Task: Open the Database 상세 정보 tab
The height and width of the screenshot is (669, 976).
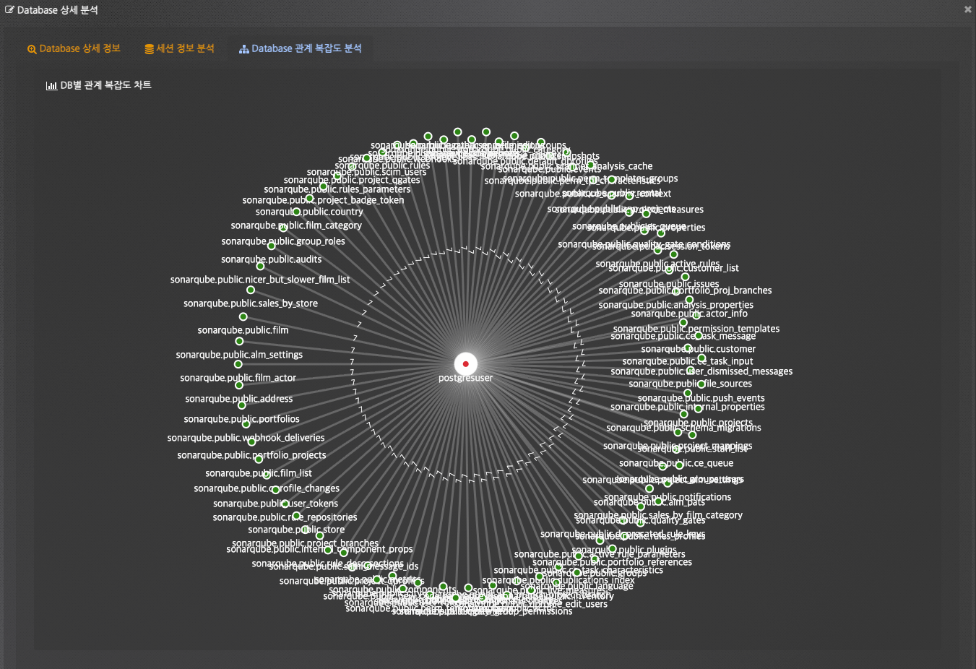Action: 74,48
